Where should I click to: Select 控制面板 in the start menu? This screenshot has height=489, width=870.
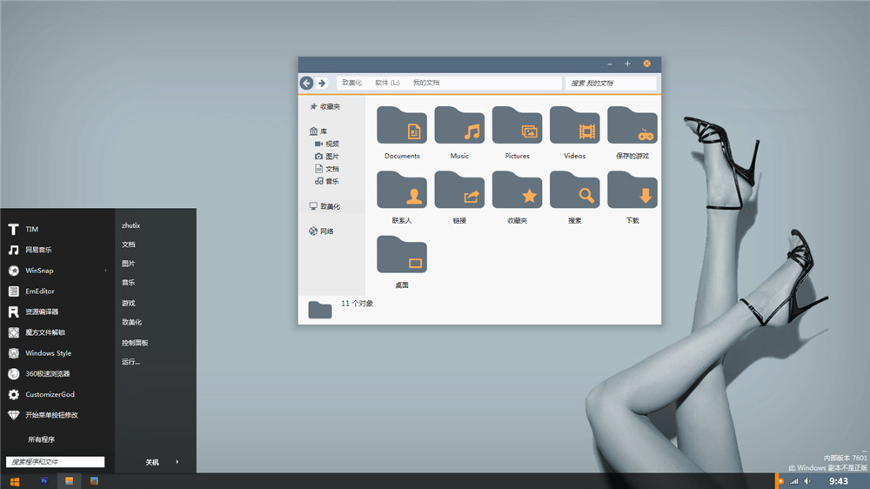(x=135, y=343)
